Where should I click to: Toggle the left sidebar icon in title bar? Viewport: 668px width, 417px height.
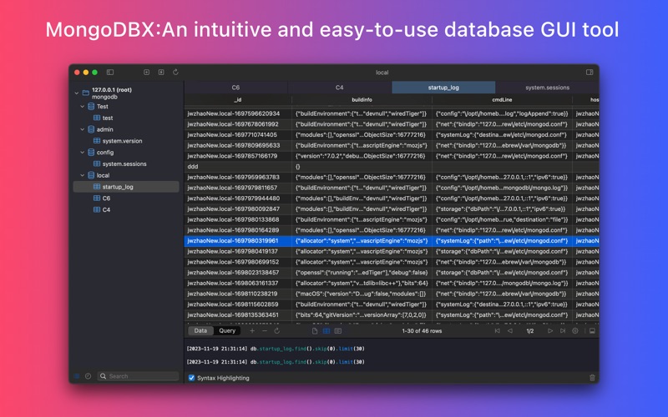tap(110, 73)
